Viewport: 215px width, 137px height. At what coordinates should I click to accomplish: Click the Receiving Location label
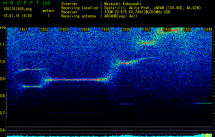pyautogui.click(x=80, y=8)
